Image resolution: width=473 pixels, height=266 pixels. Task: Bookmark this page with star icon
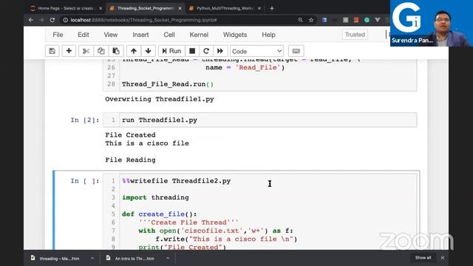click(x=311, y=20)
